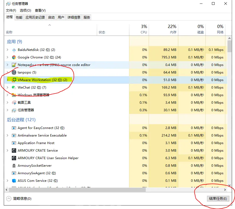
Task: Select the Notepad++ process icon
Action: [14, 65]
